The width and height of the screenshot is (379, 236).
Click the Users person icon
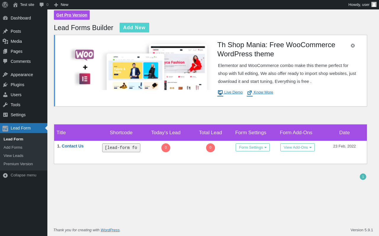[5, 95]
